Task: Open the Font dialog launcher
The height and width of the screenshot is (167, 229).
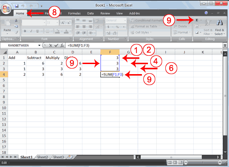Action: (x=71, y=38)
